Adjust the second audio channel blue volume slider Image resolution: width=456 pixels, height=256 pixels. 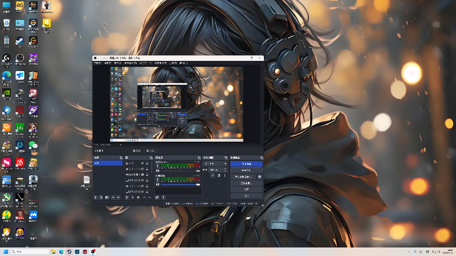180,184
